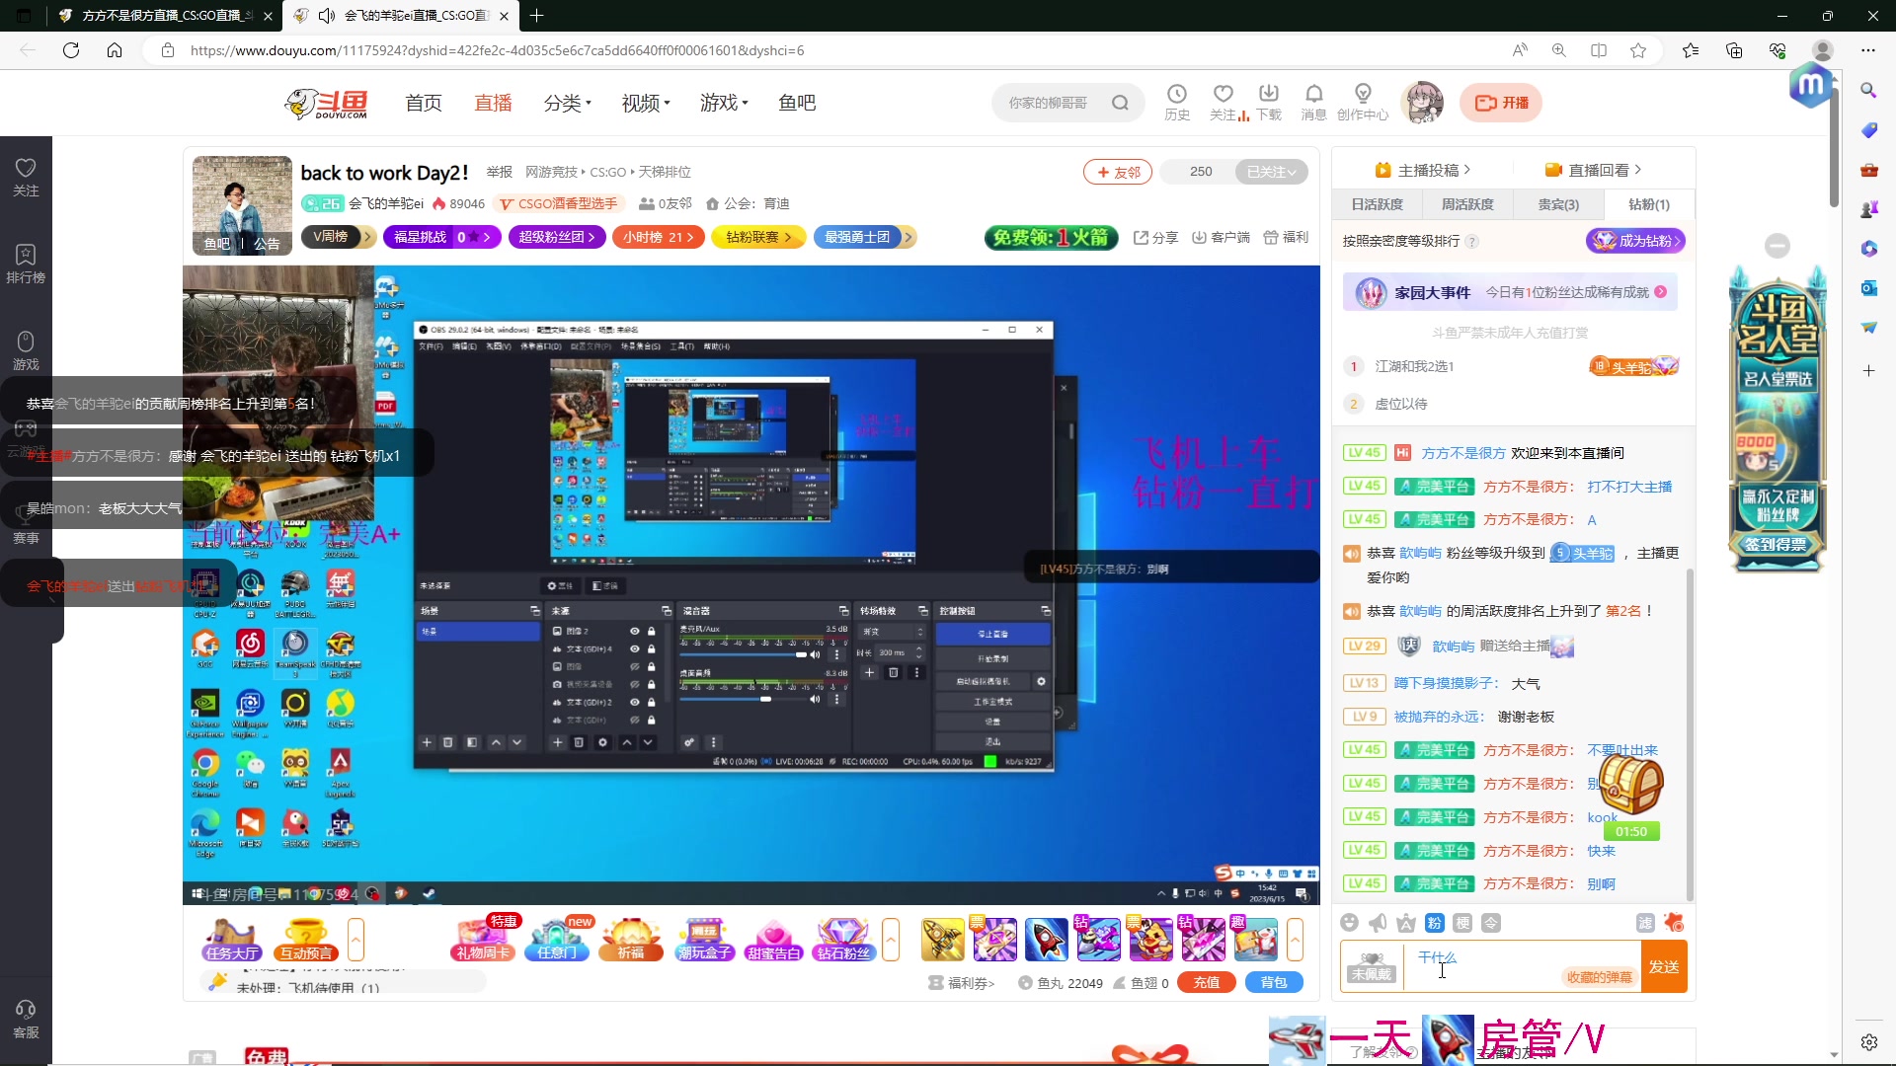Open the 互动预言 trophy icon
Screen dimensions: 1896x1066
coord(306,940)
